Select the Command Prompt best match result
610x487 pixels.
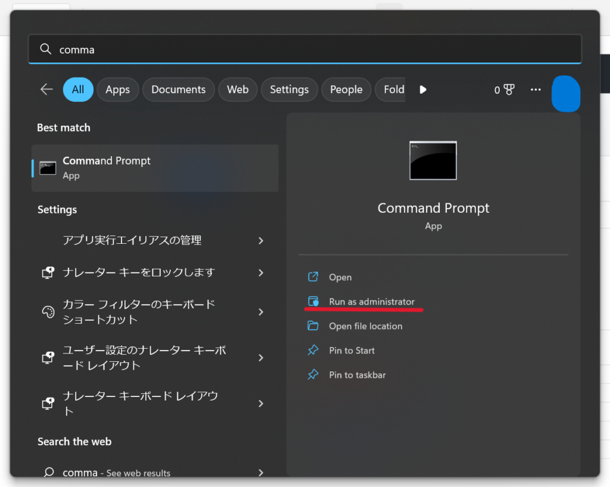[155, 168]
